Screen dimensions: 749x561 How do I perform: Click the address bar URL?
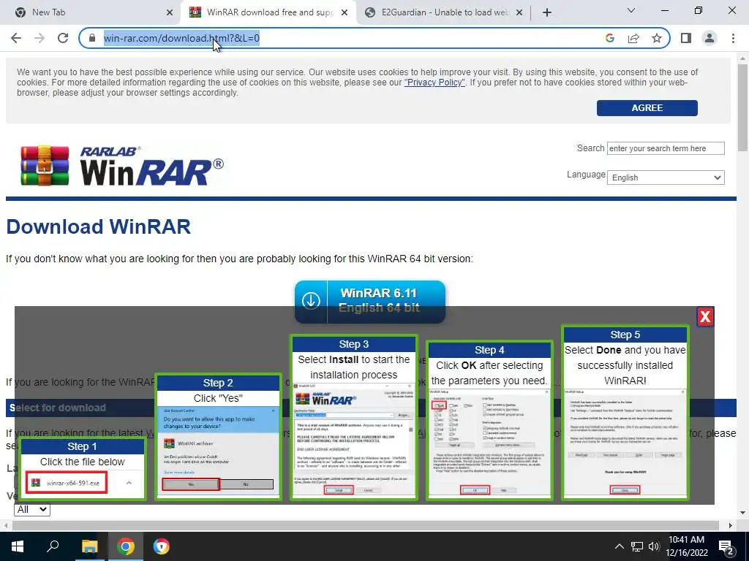pos(181,38)
